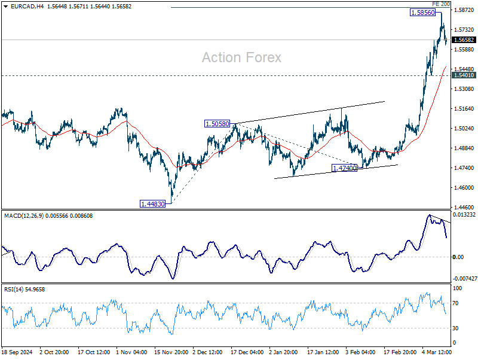The image size is (478, 359).
Task: Select the 15 Nov 20:00 time marker
Action: tap(171, 352)
